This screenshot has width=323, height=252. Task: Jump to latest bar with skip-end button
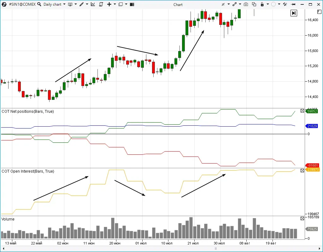[x=294, y=13]
